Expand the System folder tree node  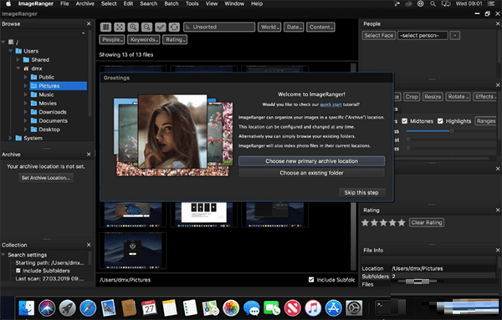(x=11, y=138)
